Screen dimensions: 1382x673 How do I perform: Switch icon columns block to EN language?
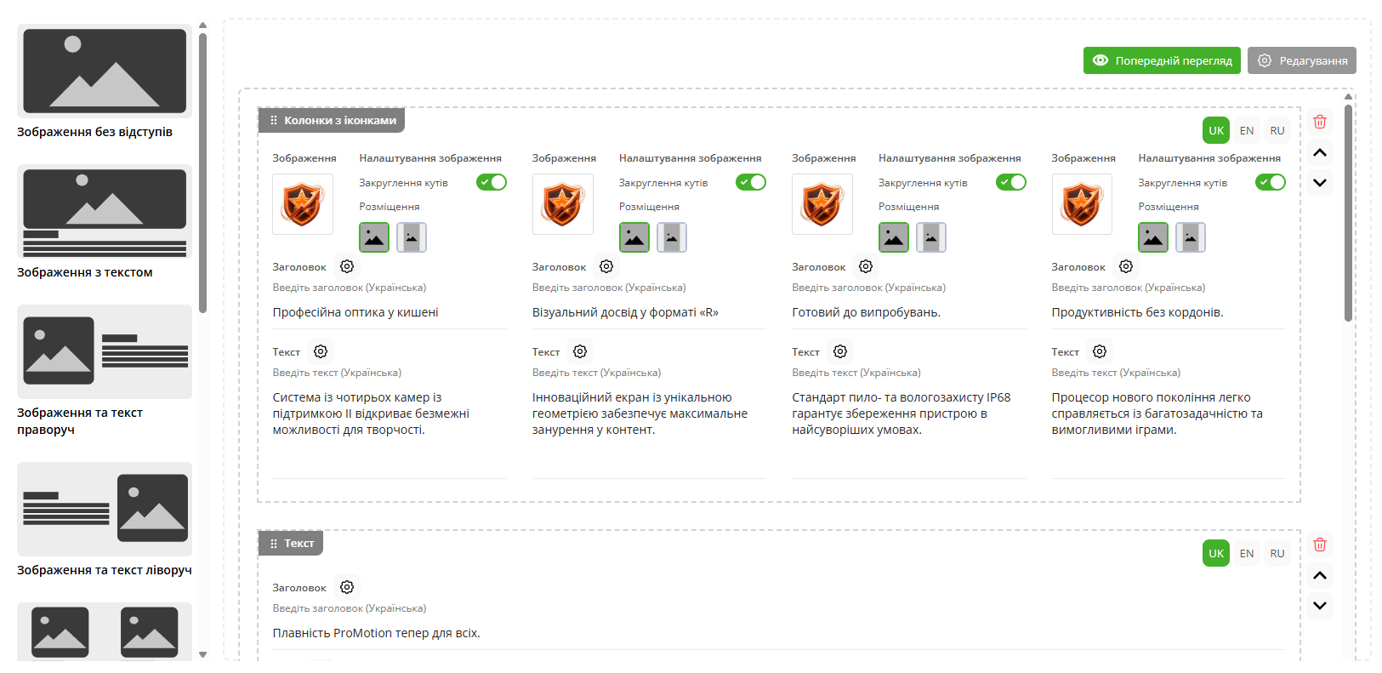pyautogui.click(x=1247, y=130)
